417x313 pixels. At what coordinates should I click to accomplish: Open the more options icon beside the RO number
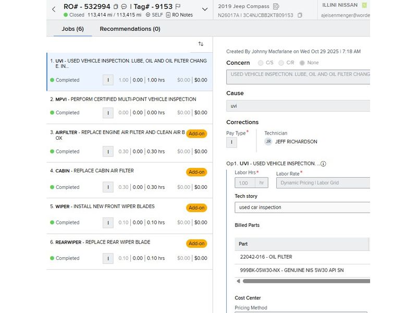pyautogui.click(x=124, y=7)
